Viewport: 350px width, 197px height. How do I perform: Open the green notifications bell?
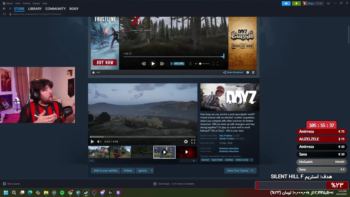296,4
